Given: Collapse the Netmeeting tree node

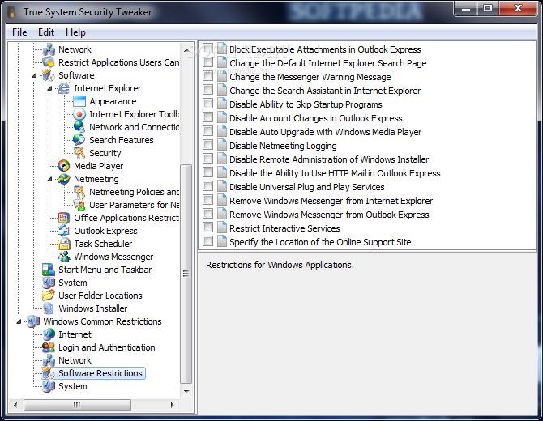Looking at the screenshot, I should tap(50, 179).
